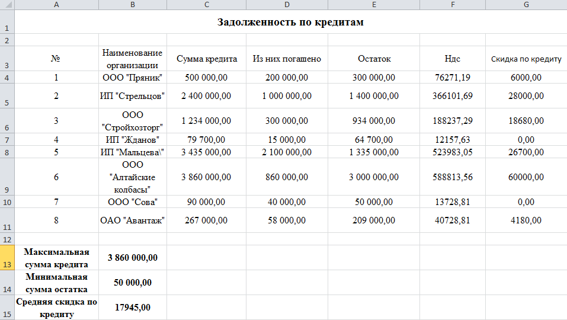The image size is (567, 320).
Task: Select discount value 4180,00
Action: pos(526,220)
